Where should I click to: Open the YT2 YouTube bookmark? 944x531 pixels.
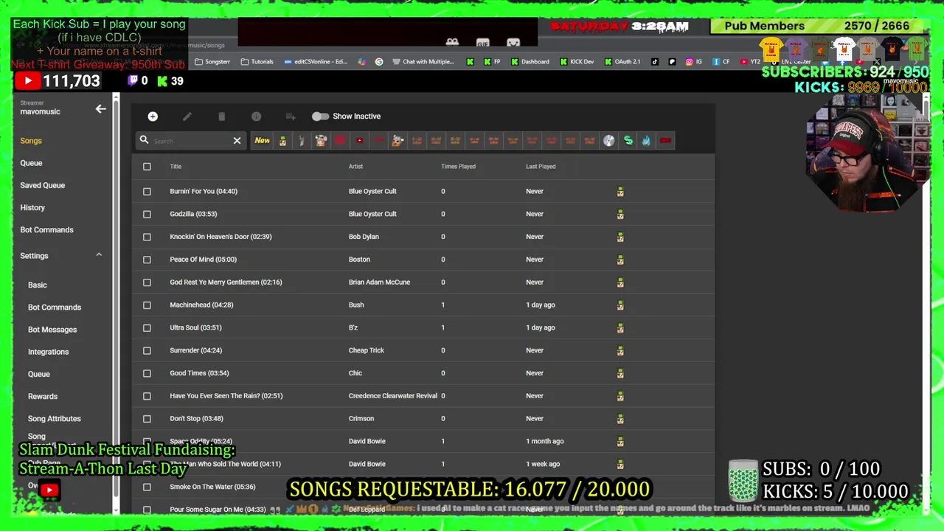[x=750, y=62]
